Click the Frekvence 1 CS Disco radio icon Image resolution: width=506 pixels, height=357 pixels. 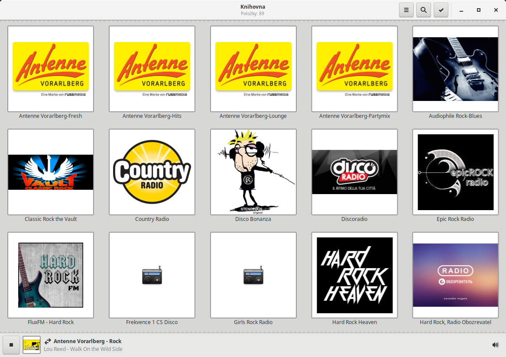(152, 275)
